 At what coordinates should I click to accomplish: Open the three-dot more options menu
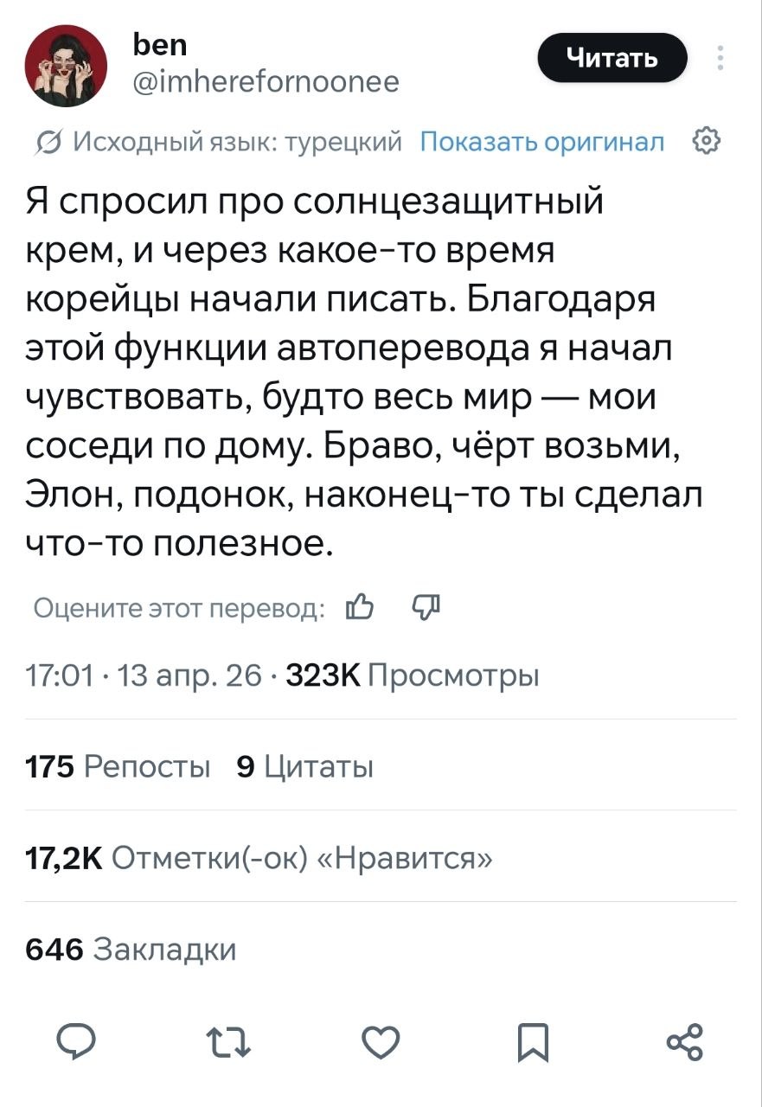(720, 60)
